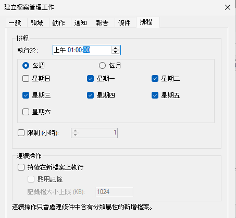This screenshot has height=218, width=236.
Task: Increase the 執行於 time with up arrow
Action: pyautogui.click(x=115, y=48)
